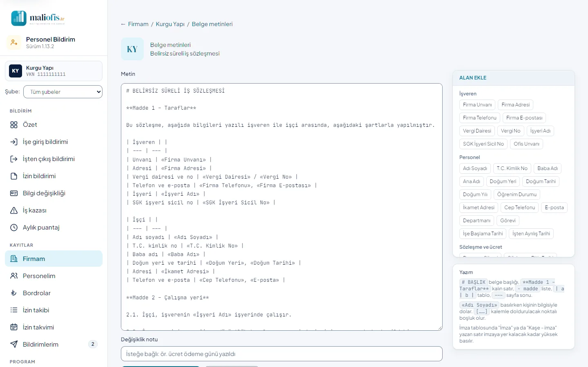This screenshot has width=588, height=367.
Task: Click into the Metin document text editor
Action: [282, 207]
